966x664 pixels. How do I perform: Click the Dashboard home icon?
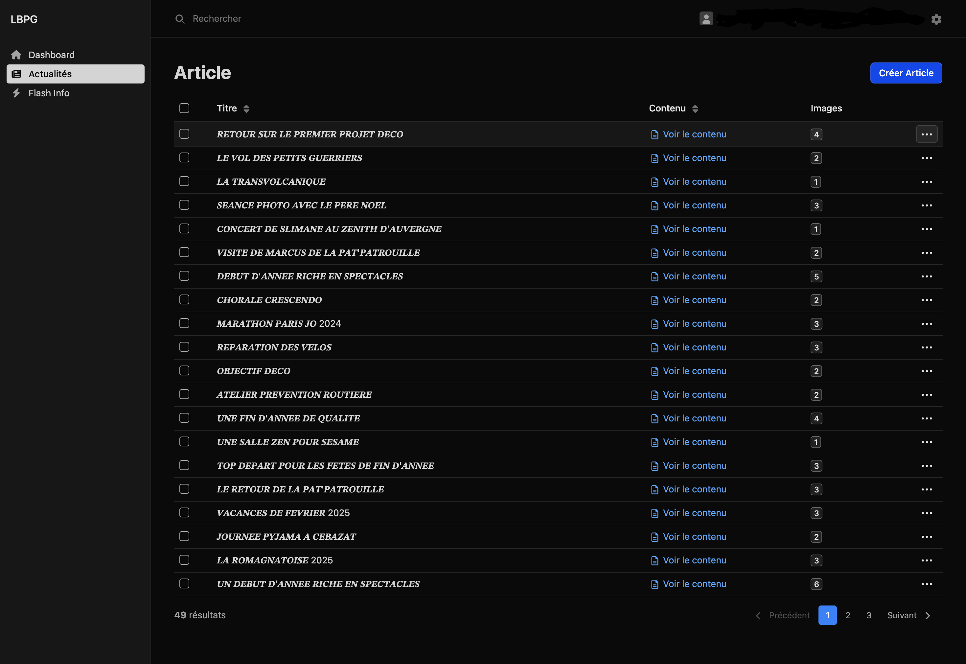point(16,55)
